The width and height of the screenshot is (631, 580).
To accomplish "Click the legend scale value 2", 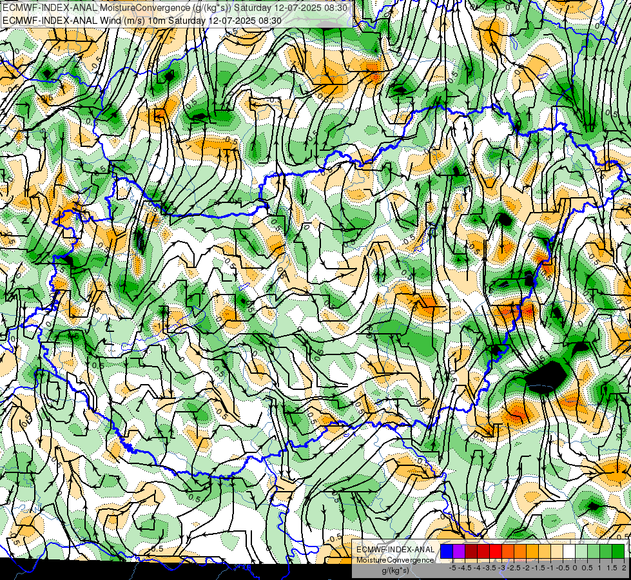I will point(624,568).
